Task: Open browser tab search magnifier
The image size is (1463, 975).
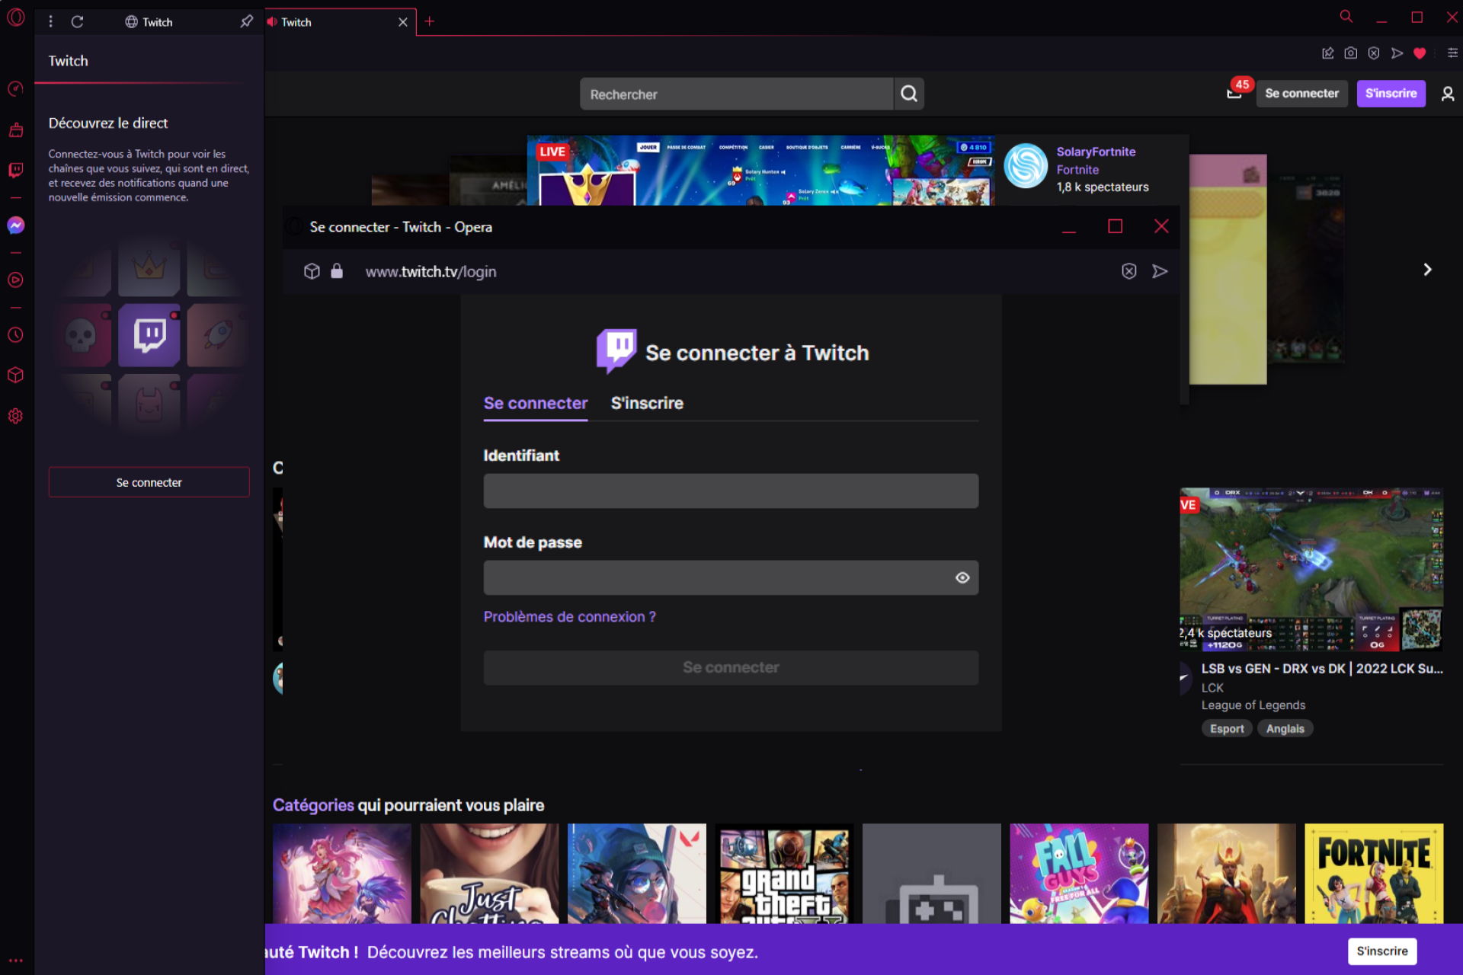Action: (x=1346, y=17)
